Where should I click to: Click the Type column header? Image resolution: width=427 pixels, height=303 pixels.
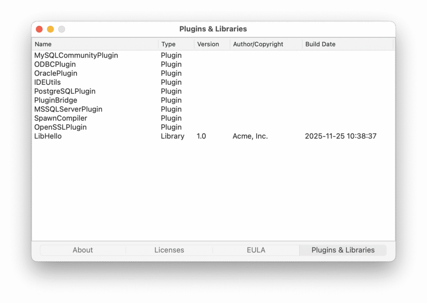coord(176,44)
